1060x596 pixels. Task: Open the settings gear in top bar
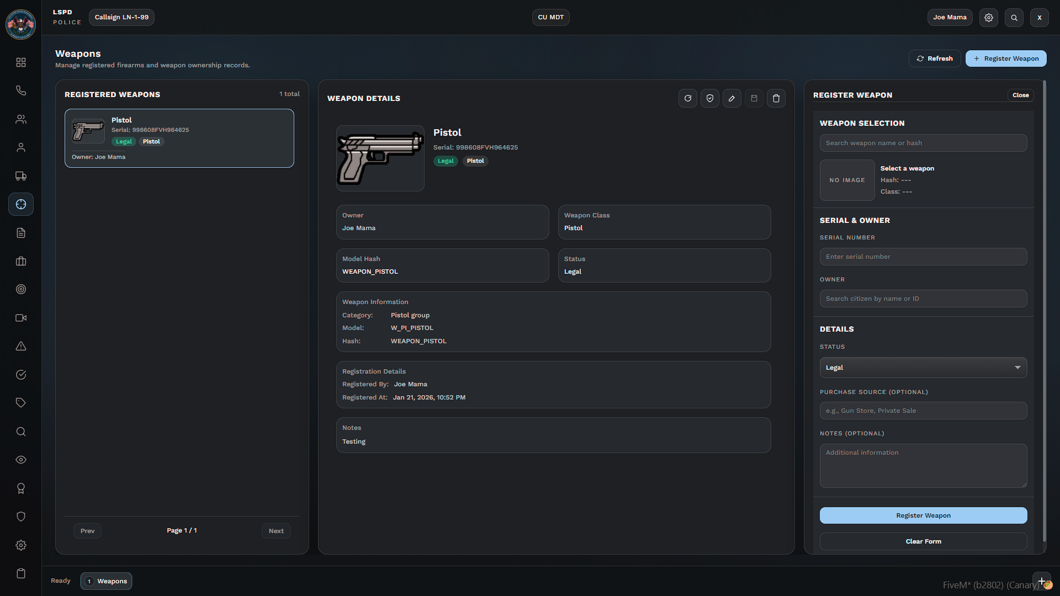tap(988, 18)
